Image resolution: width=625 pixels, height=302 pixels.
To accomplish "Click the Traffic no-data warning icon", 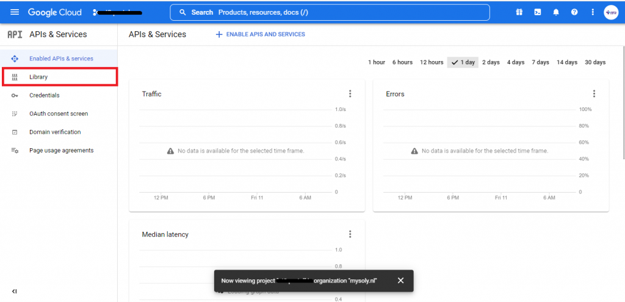I will (170, 151).
